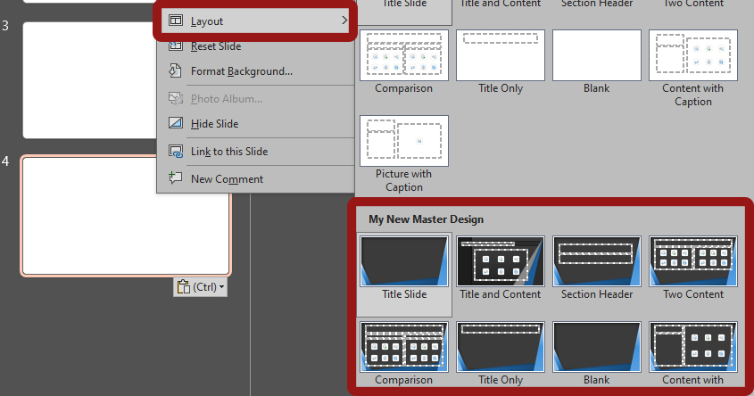Viewport: 754px width, 396px height.
Task: Apply My New Master Two Content layout
Action: (x=693, y=268)
